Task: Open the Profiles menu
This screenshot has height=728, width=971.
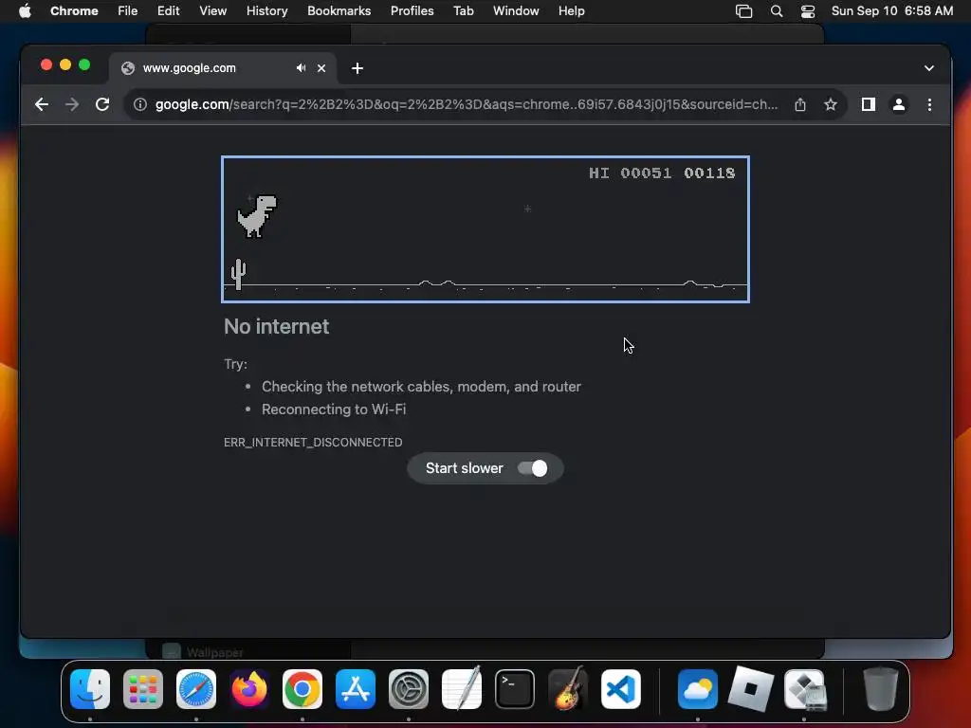Action: (x=412, y=11)
